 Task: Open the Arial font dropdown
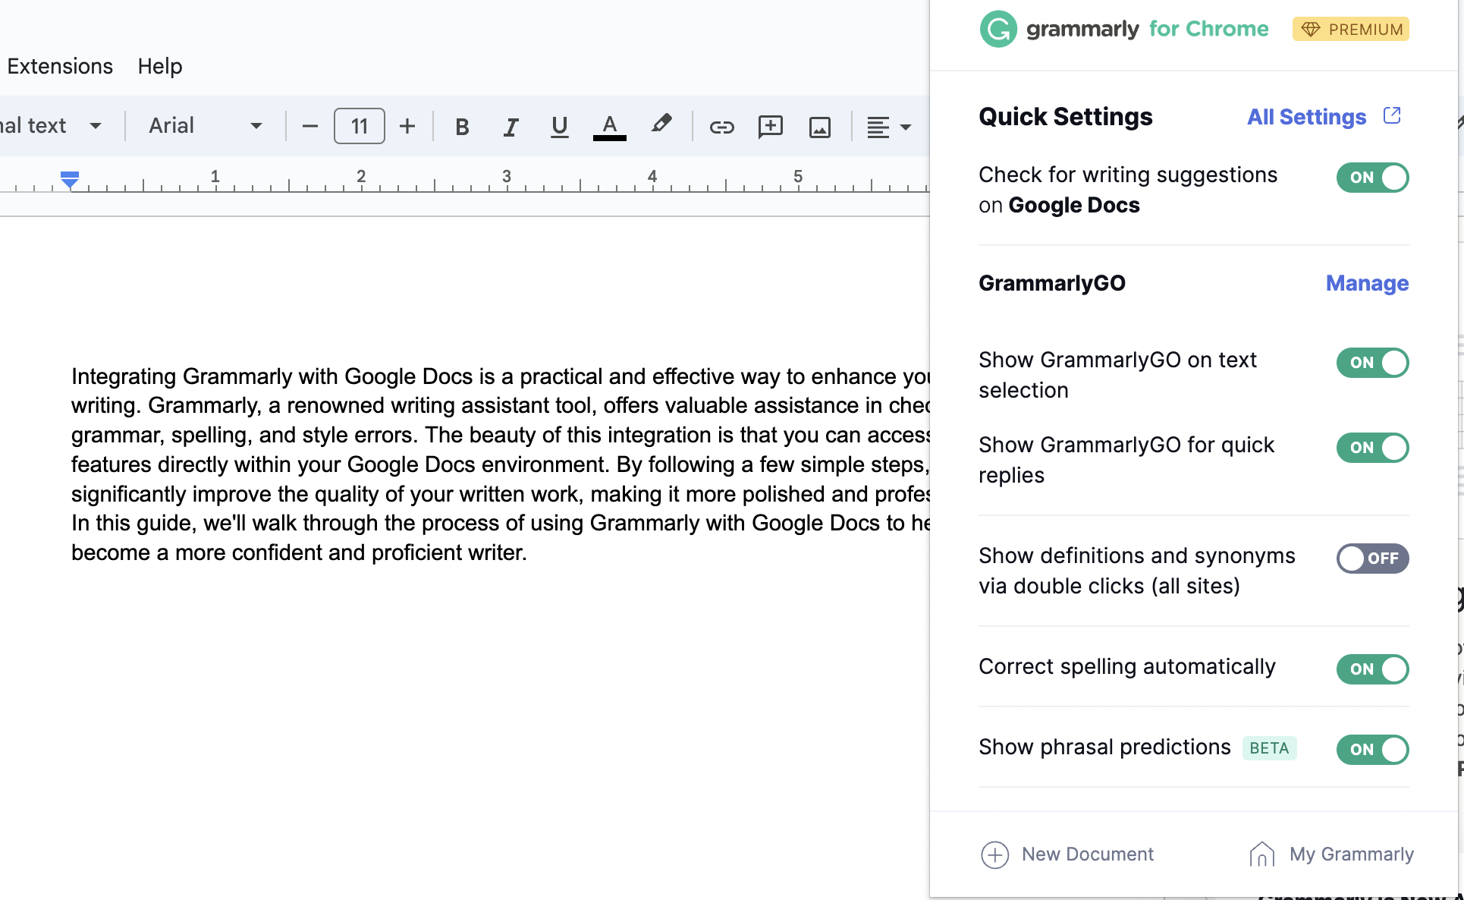[205, 126]
